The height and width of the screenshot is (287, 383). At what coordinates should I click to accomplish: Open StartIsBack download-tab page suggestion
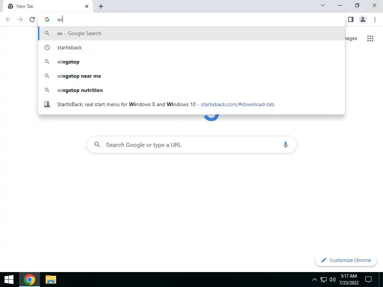(191, 104)
